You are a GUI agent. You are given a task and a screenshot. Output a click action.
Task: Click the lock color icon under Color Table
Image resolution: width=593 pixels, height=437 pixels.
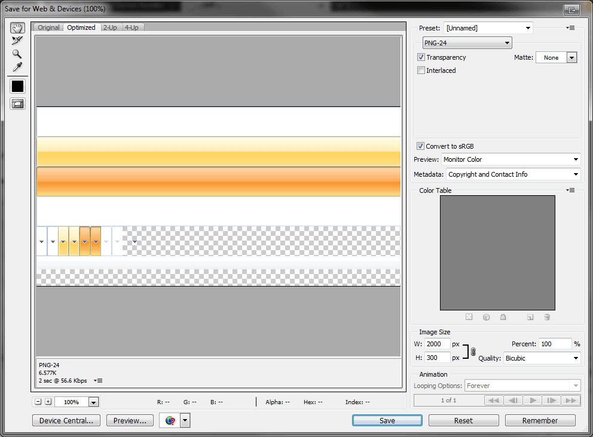(503, 316)
